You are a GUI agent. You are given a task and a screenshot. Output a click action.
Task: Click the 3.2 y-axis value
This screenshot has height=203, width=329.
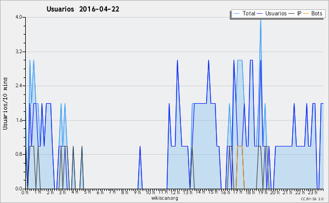click(19, 52)
